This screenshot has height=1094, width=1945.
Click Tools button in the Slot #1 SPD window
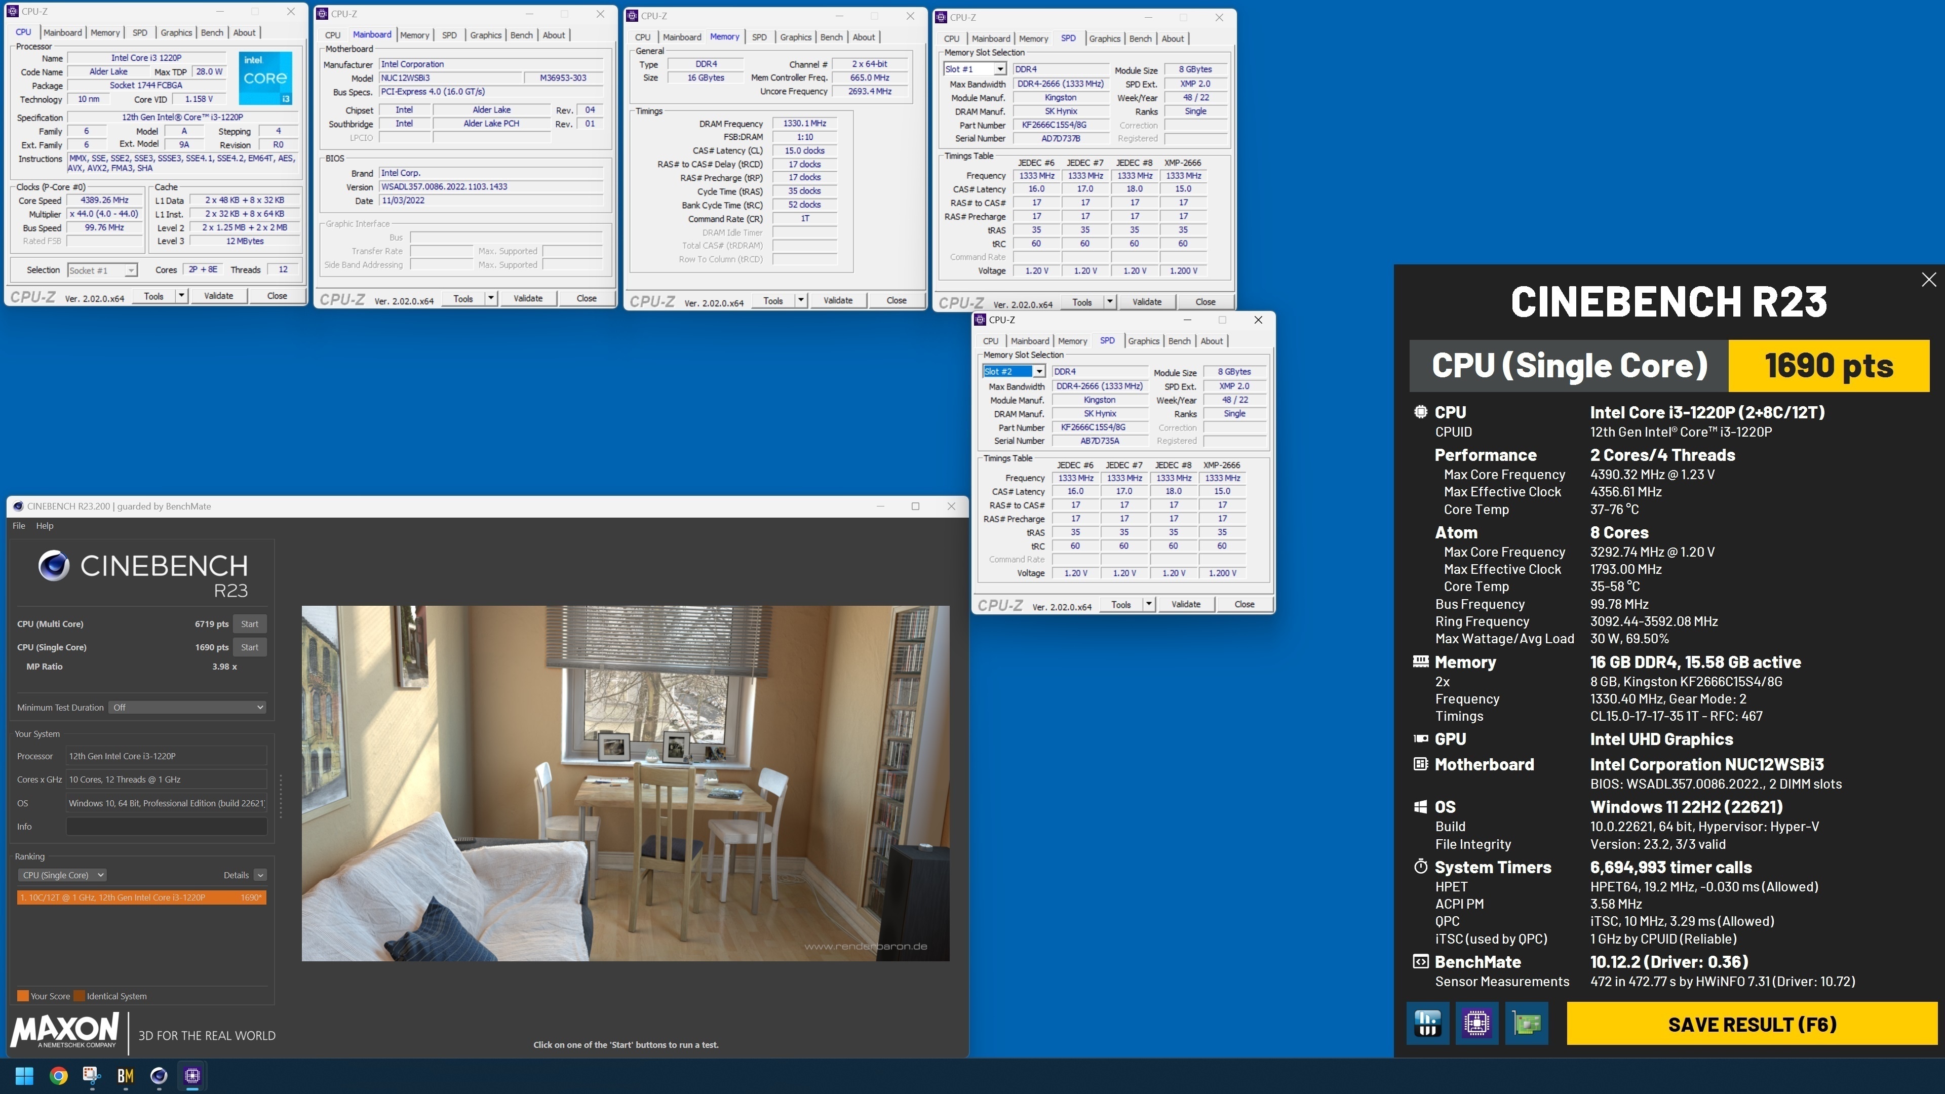pos(1082,302)
